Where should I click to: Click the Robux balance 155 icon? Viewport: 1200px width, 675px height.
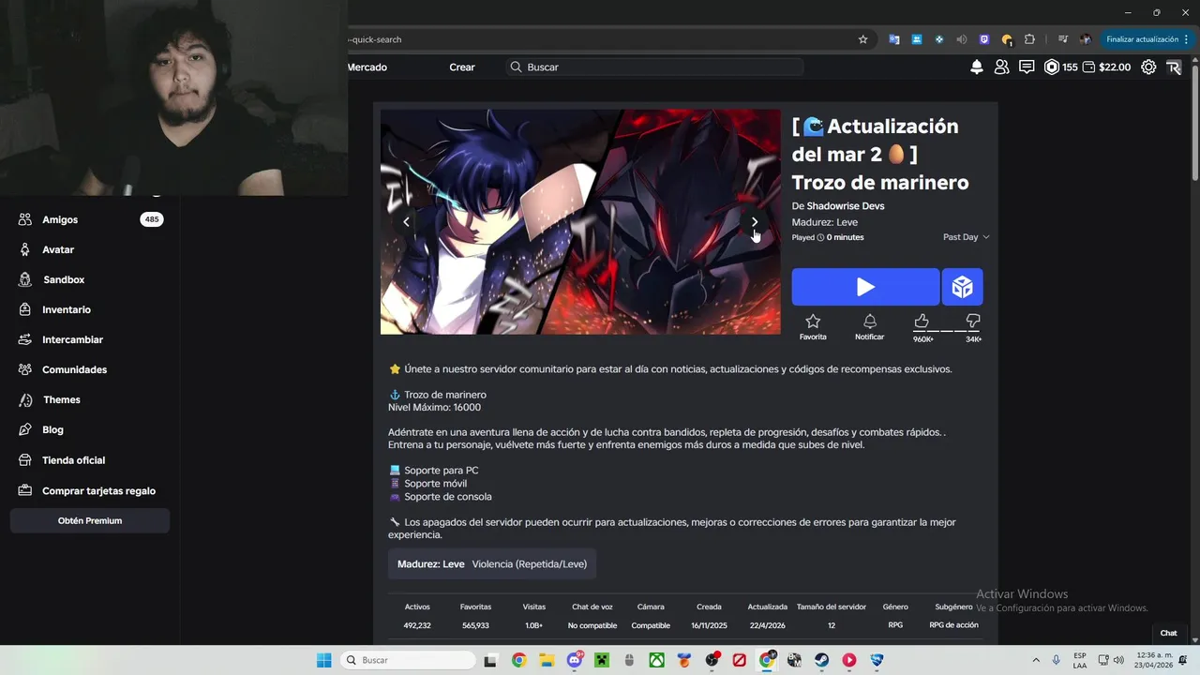tap(1052, 67)
